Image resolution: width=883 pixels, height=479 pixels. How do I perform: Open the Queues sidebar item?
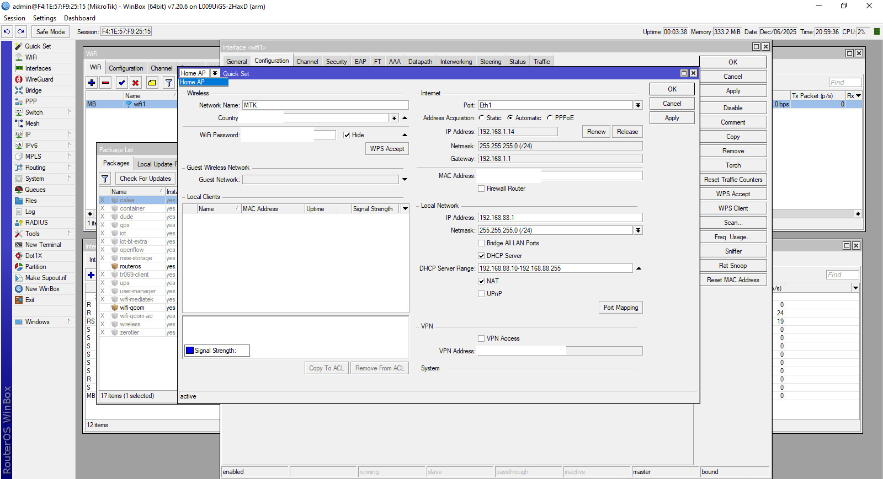[35, 190]
